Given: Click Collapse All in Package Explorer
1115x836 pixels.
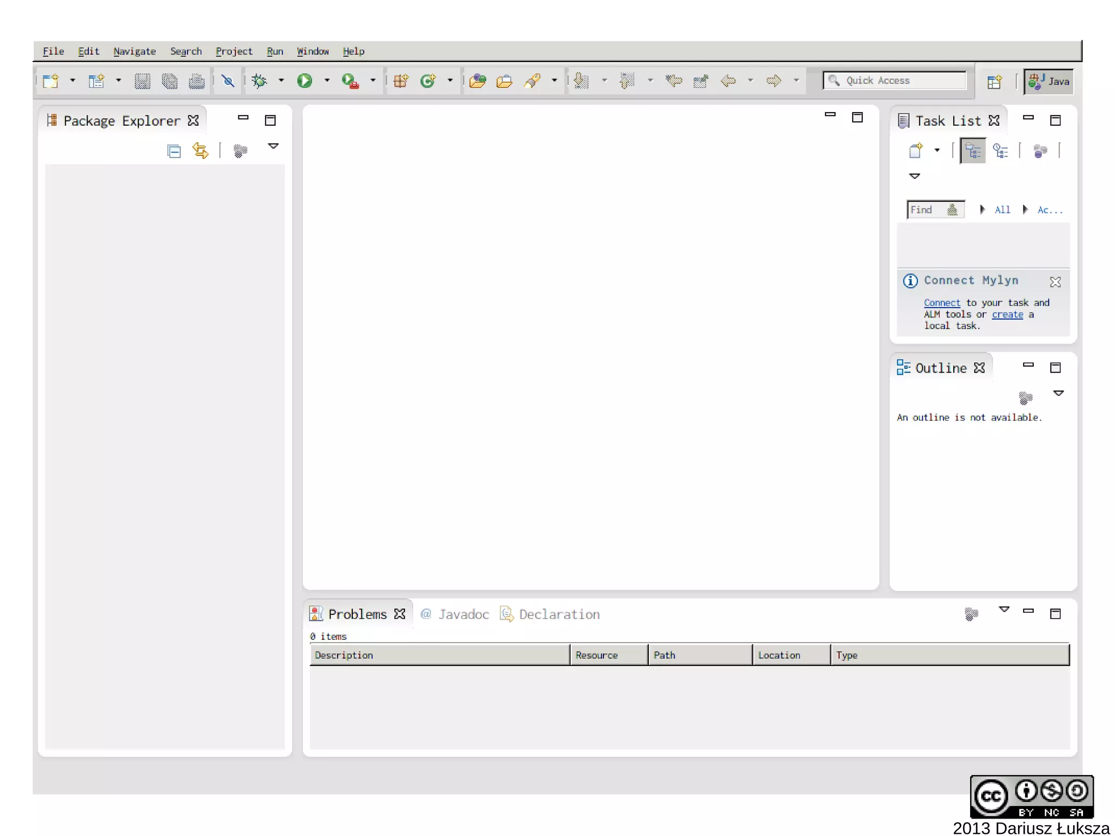Looking at the screenshot, I should [x=174, y=151].
